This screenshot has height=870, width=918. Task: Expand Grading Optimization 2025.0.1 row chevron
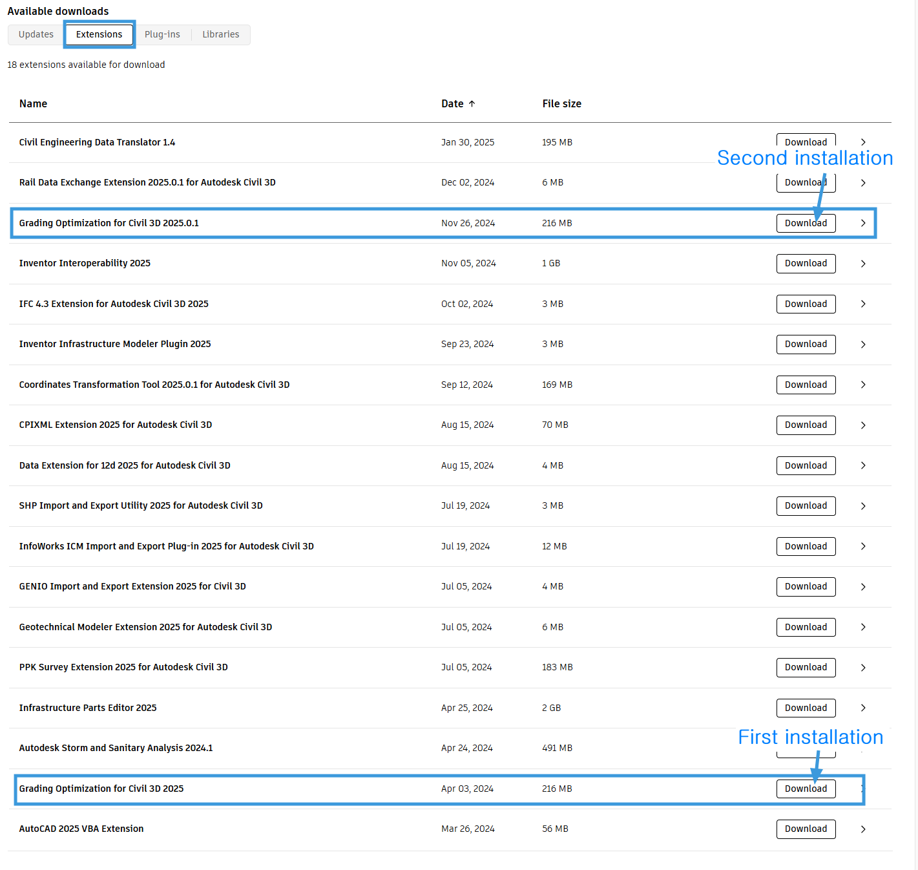tap(863, 223)
